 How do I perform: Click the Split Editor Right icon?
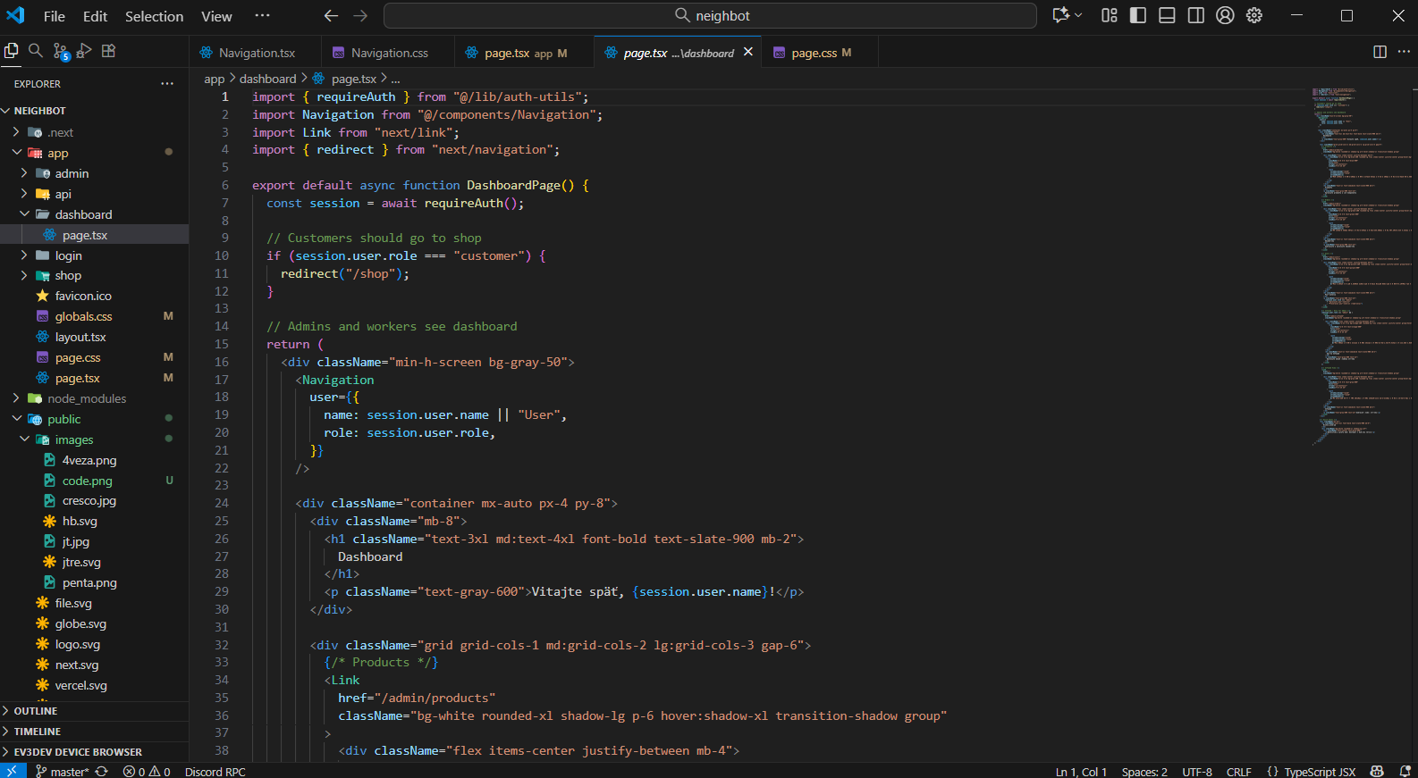click(1380, 52)
